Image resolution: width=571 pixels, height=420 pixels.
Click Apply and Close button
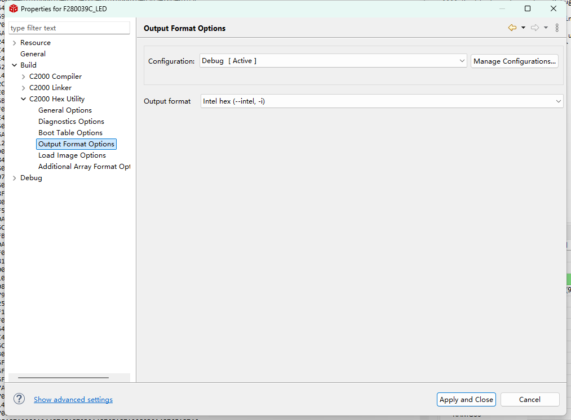[x=466, y=399]
